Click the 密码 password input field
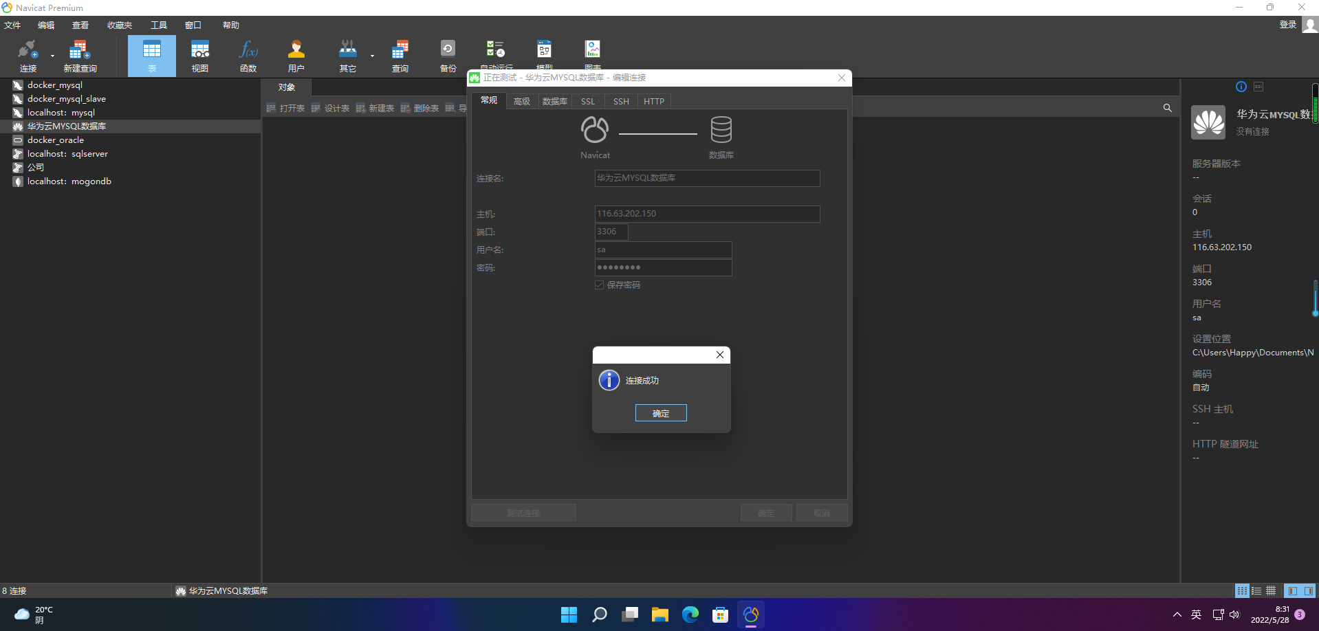This screenshot has height=631, width=1319. click(x=663, y=267)
